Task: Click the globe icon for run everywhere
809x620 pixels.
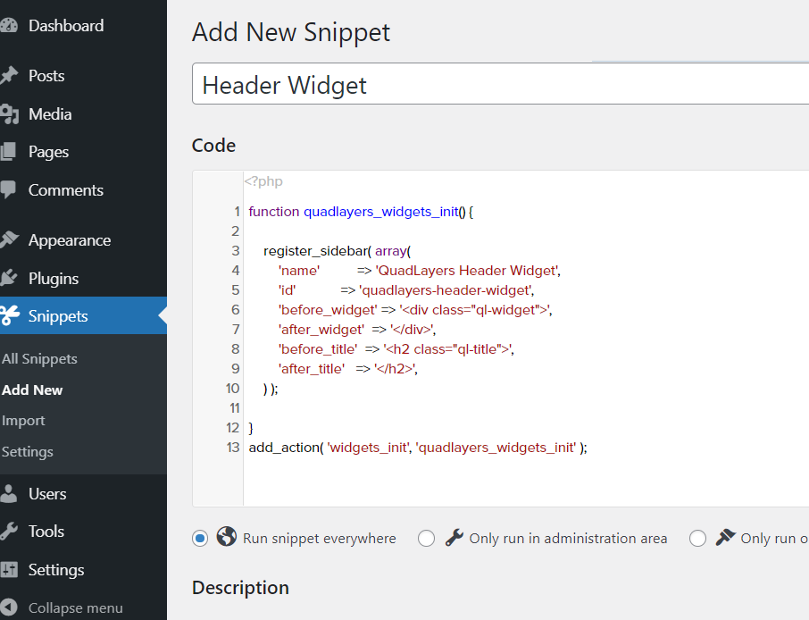Action: tap(227, 536)
